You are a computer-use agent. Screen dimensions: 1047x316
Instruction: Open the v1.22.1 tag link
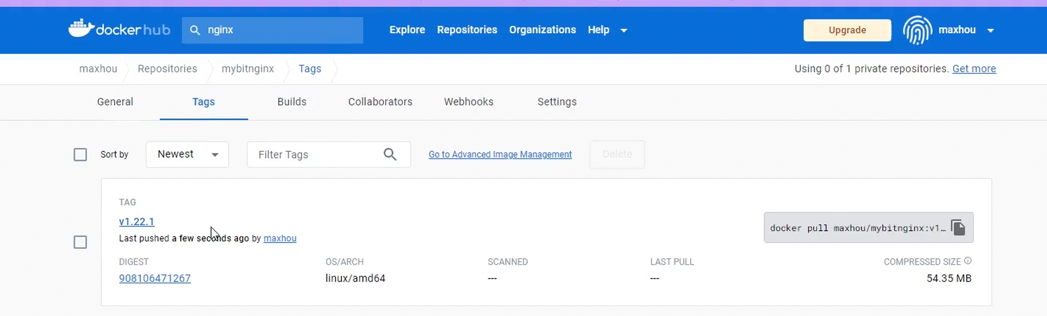tap(137, 222)
